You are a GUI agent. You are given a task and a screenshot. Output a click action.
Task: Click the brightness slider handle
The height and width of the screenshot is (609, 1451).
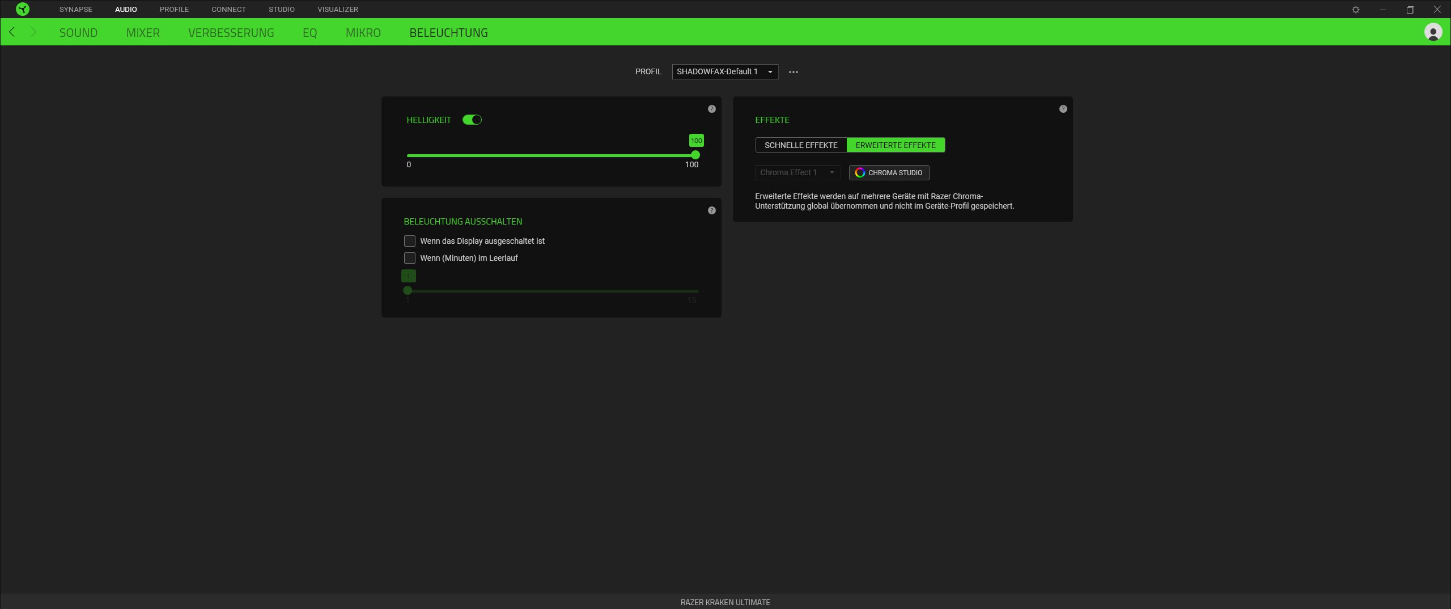[x=695, y=155]
